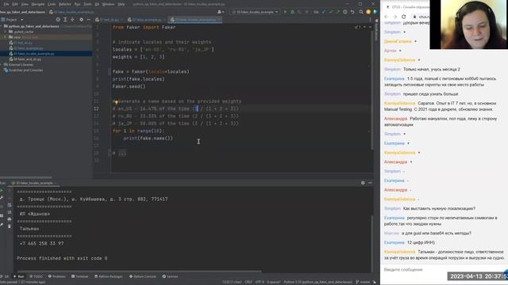Open Scratches and Consoles node
Screen dimensions: 508x285
(x=24, y=70)
